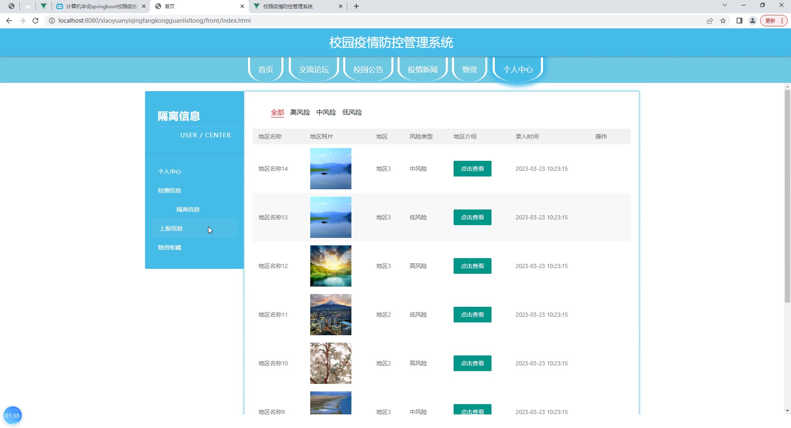
Task: Click 点击查看 for 地区名称10
Action: click(x=473, y=363)
